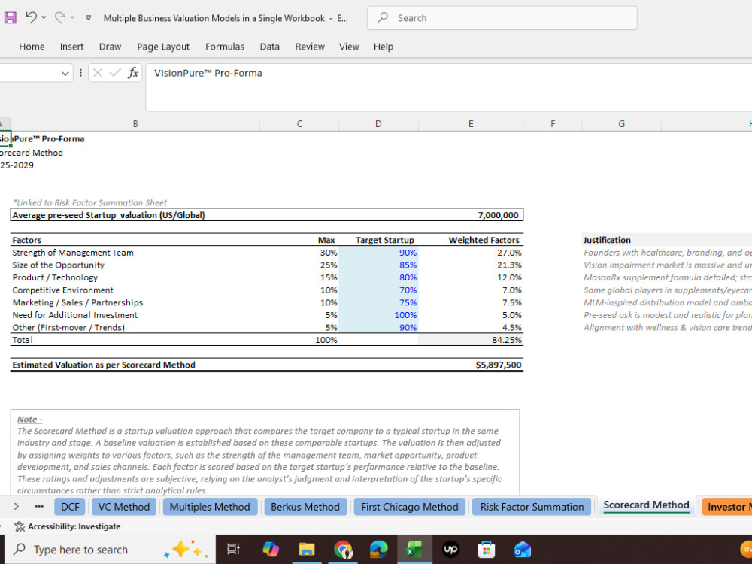The height and width of the screenshot is (564, 752).
Task: Click the sheet tab scroll right arrow
Action: 17,506
